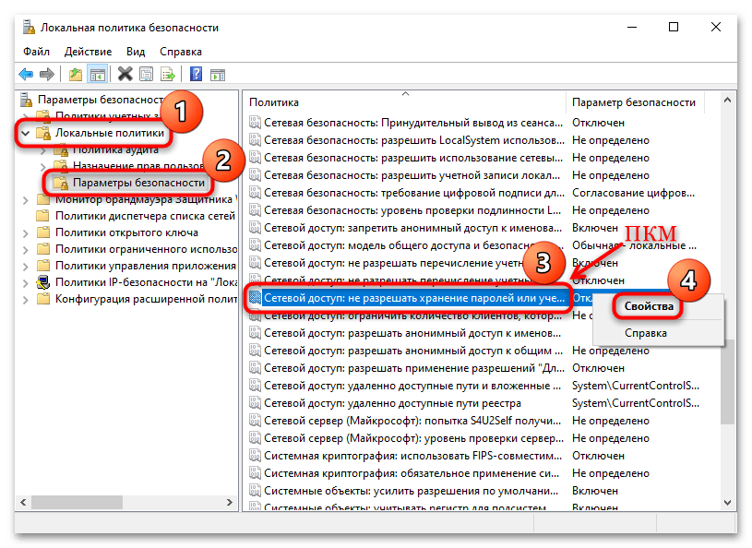Image resolution: width=752 pixels, height=548 pixels.
Task: Expand the Политики открытого ключа node
Action: pos(26,232)
